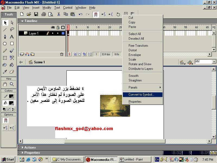The height and width of the screenshot is (163, 217).
Task: Toggle Snap to Objects in main toolbar
Action: coord(96,14)
